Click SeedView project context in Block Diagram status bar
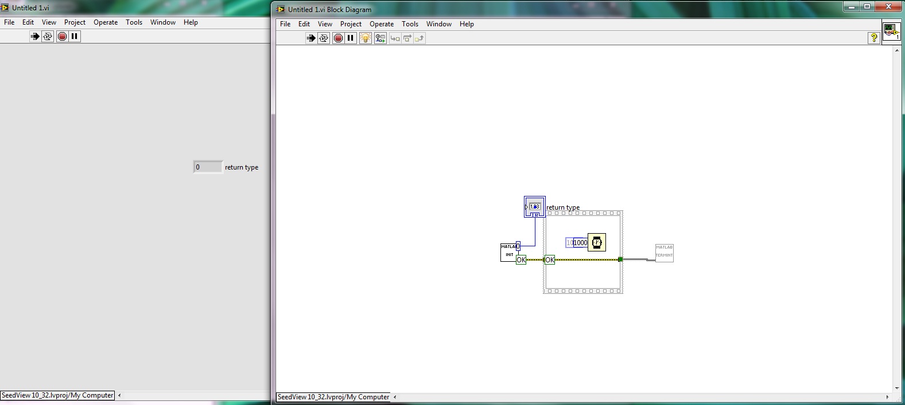The height and width of the screenshot is (405, 905). [333, 397]
